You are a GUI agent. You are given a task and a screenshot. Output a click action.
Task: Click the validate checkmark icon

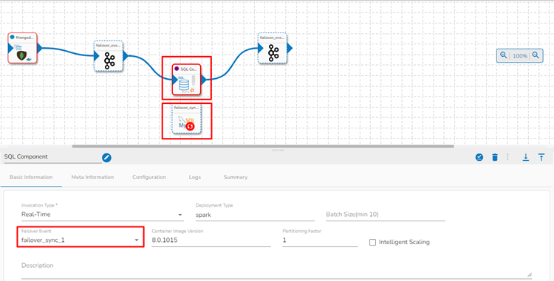479,157
